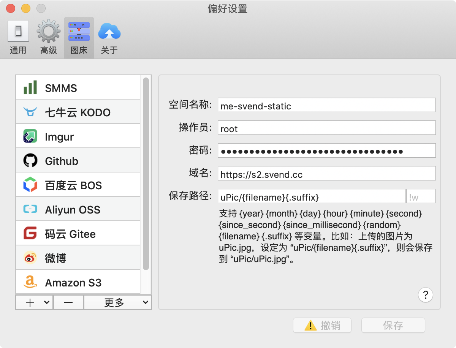Select the Imgur host row
This screenshot has width=456, height=348.
(78, 136)
